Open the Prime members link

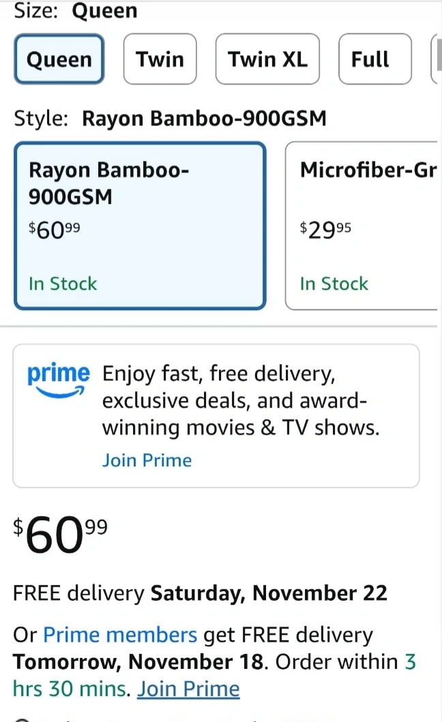click(x=120, y=635)
